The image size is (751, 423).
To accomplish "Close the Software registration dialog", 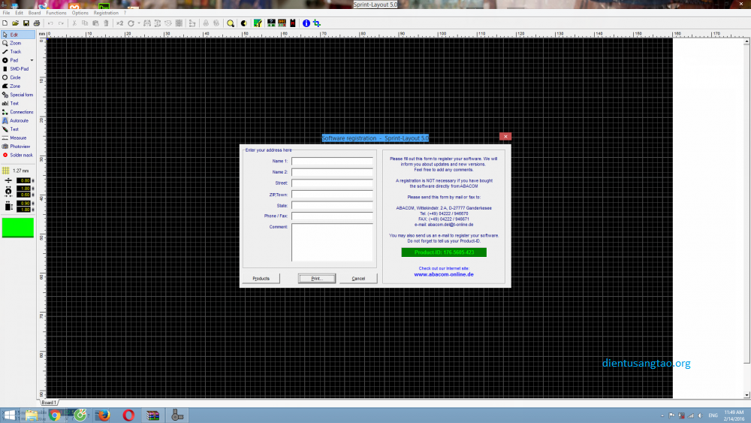I will tap(505, 137).
